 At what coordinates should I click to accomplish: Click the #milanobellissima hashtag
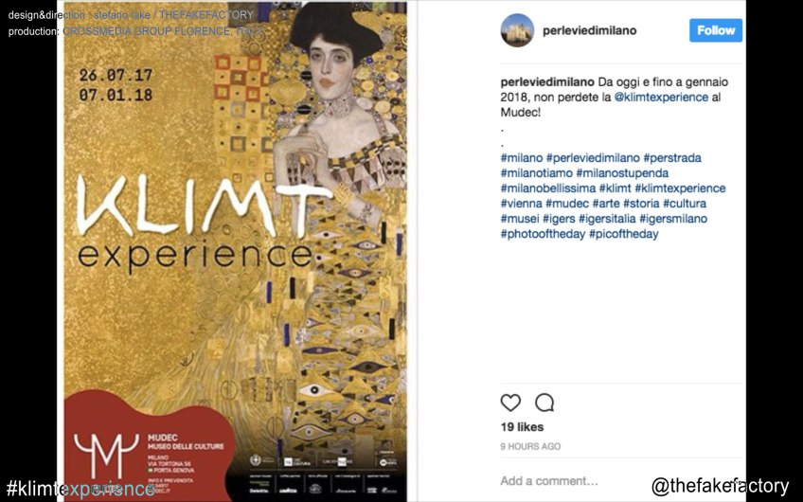point(548,188)
